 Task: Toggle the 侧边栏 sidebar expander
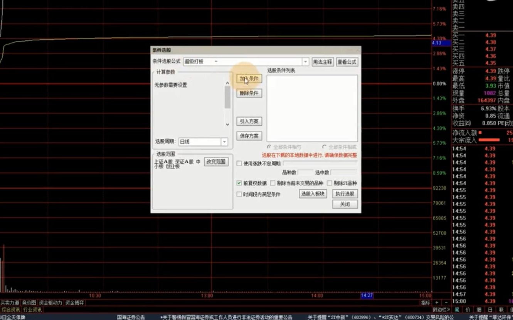coord(441,310)
